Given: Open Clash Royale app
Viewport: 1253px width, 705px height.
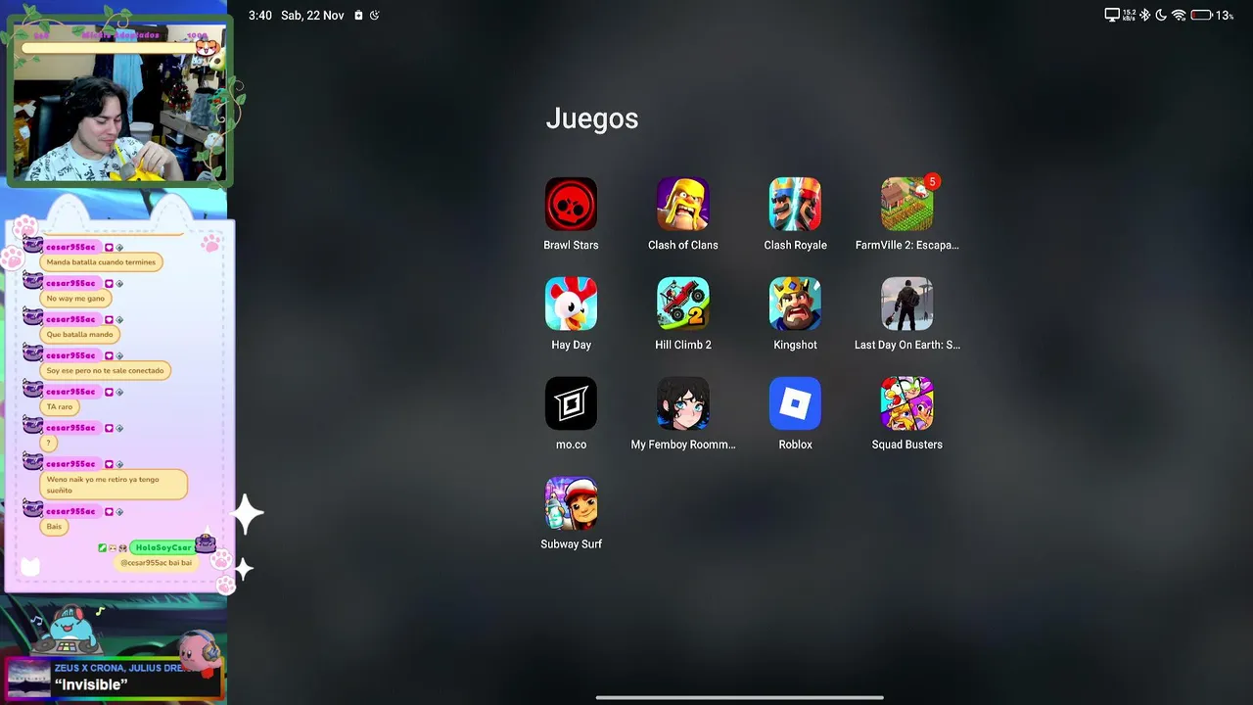Looking at the screenshot, I should [795, 204].
